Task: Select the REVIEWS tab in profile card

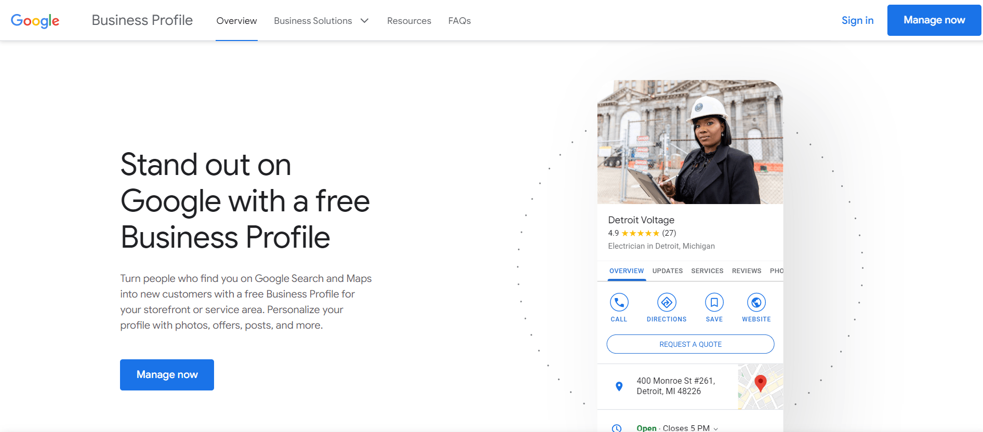Action: pos(747,271)
